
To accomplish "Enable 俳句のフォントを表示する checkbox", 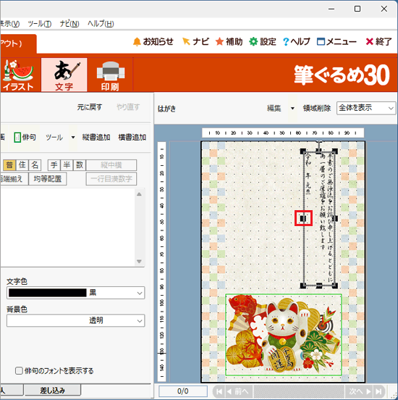I will tap(19, 371).
